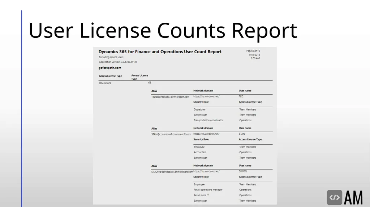Screen dimensions: 370x207
Task: Click Operations license next to Accountant
Action: click(x=245, y=152)
